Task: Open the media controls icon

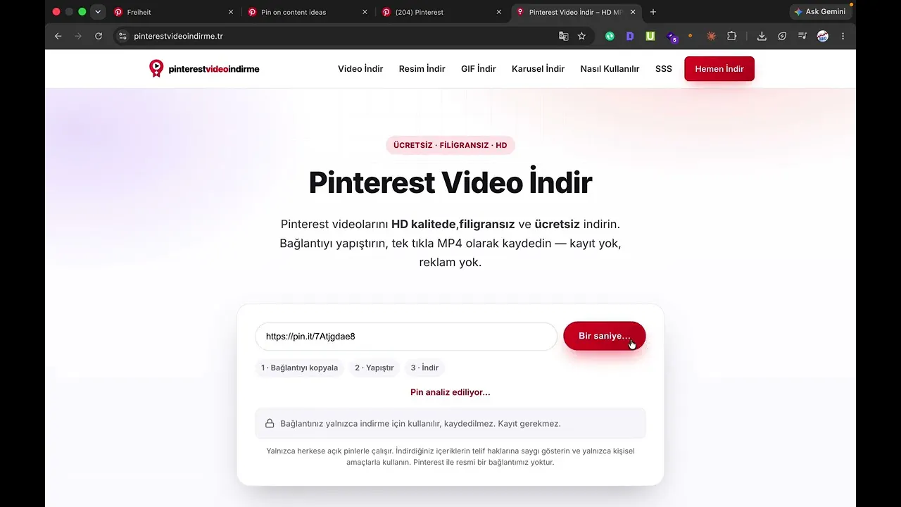Action: click(802, 36)
